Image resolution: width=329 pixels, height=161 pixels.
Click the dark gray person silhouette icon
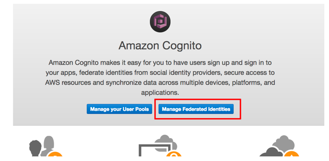point(36,148)
